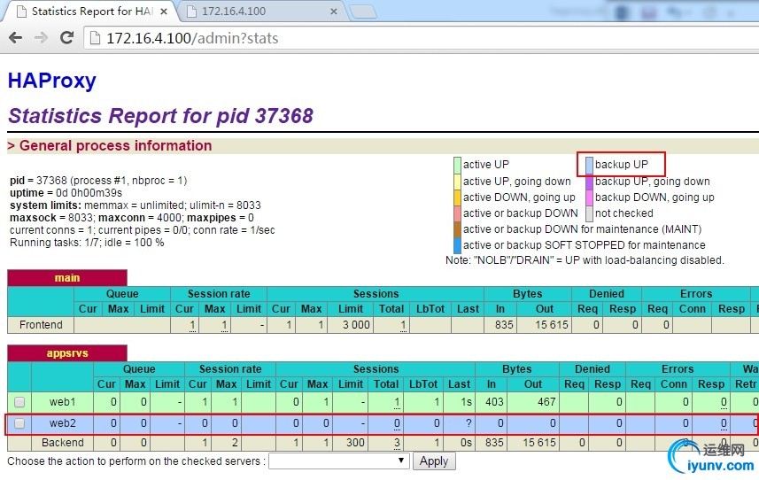Click the active UP green legend swatch

coord(457,165)
